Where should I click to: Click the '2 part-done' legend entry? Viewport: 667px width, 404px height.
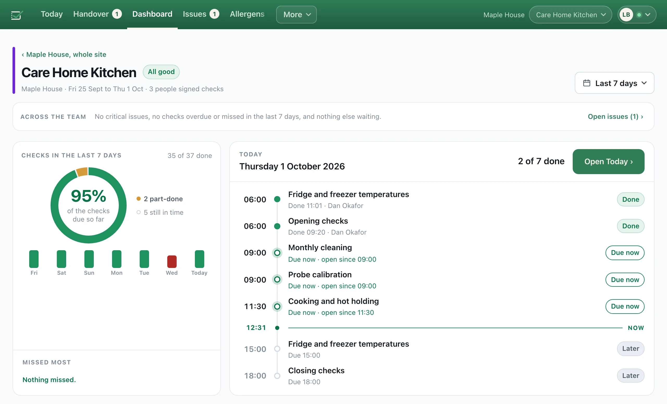[x=160, y=199]
